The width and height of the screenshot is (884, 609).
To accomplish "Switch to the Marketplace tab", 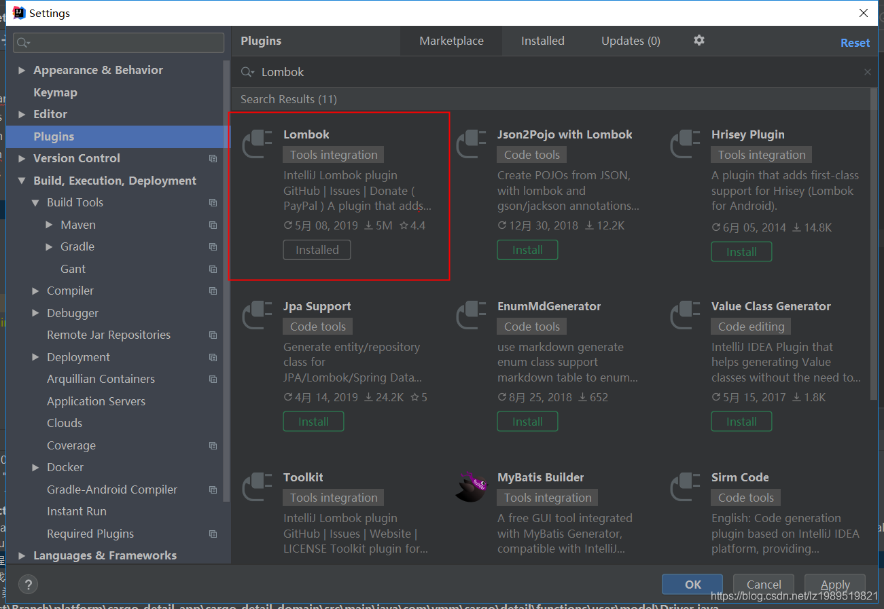I will click(451, 41).
